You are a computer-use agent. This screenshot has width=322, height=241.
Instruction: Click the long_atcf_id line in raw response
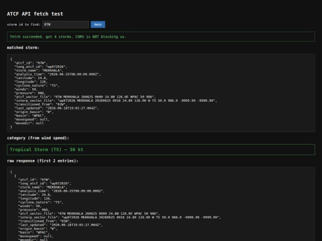pyautogui.click(x=45, y=183)
